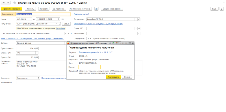Click the Подтвердить button
Screen dimensions: 226x112
pos(114,77)
